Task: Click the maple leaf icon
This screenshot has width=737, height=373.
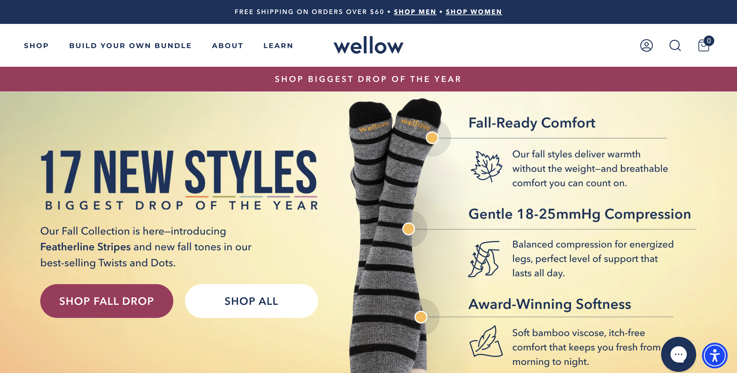Action: (x=486, y=166)
